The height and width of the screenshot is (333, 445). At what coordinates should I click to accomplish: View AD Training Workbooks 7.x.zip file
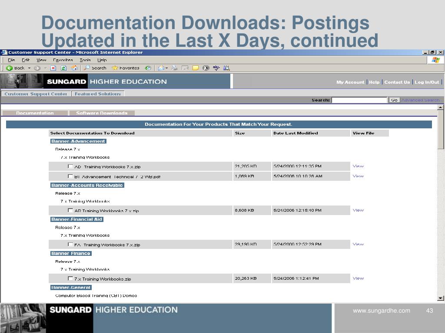358,166
